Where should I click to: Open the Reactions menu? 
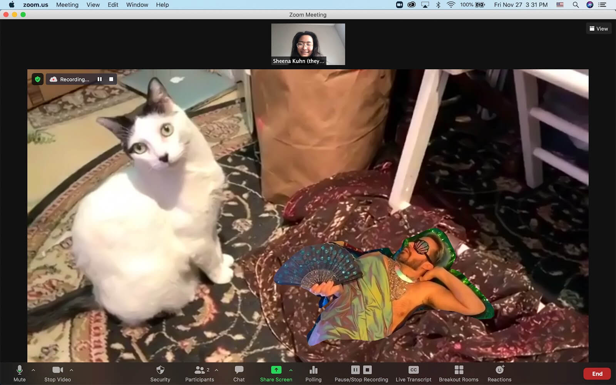pos(499,373)
